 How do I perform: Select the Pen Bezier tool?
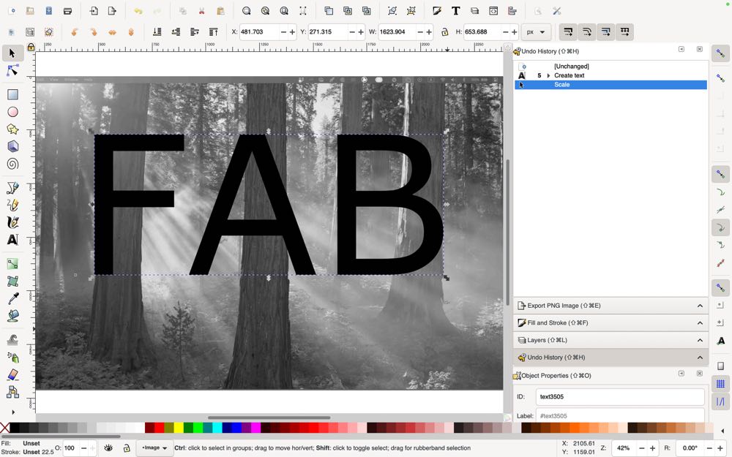(x=12, y=188)
